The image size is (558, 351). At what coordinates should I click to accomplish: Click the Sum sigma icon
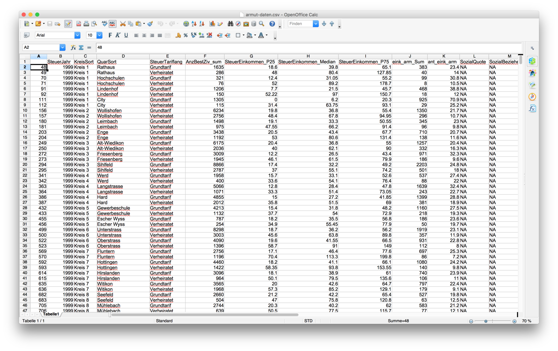[81, 48]
